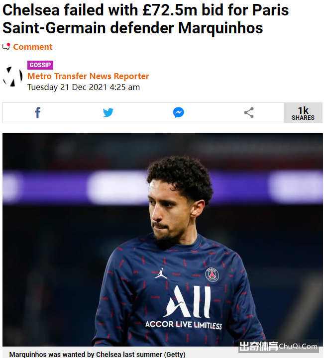
Task: Click the photo caption mentioning Getty
Action: (97, 354)
